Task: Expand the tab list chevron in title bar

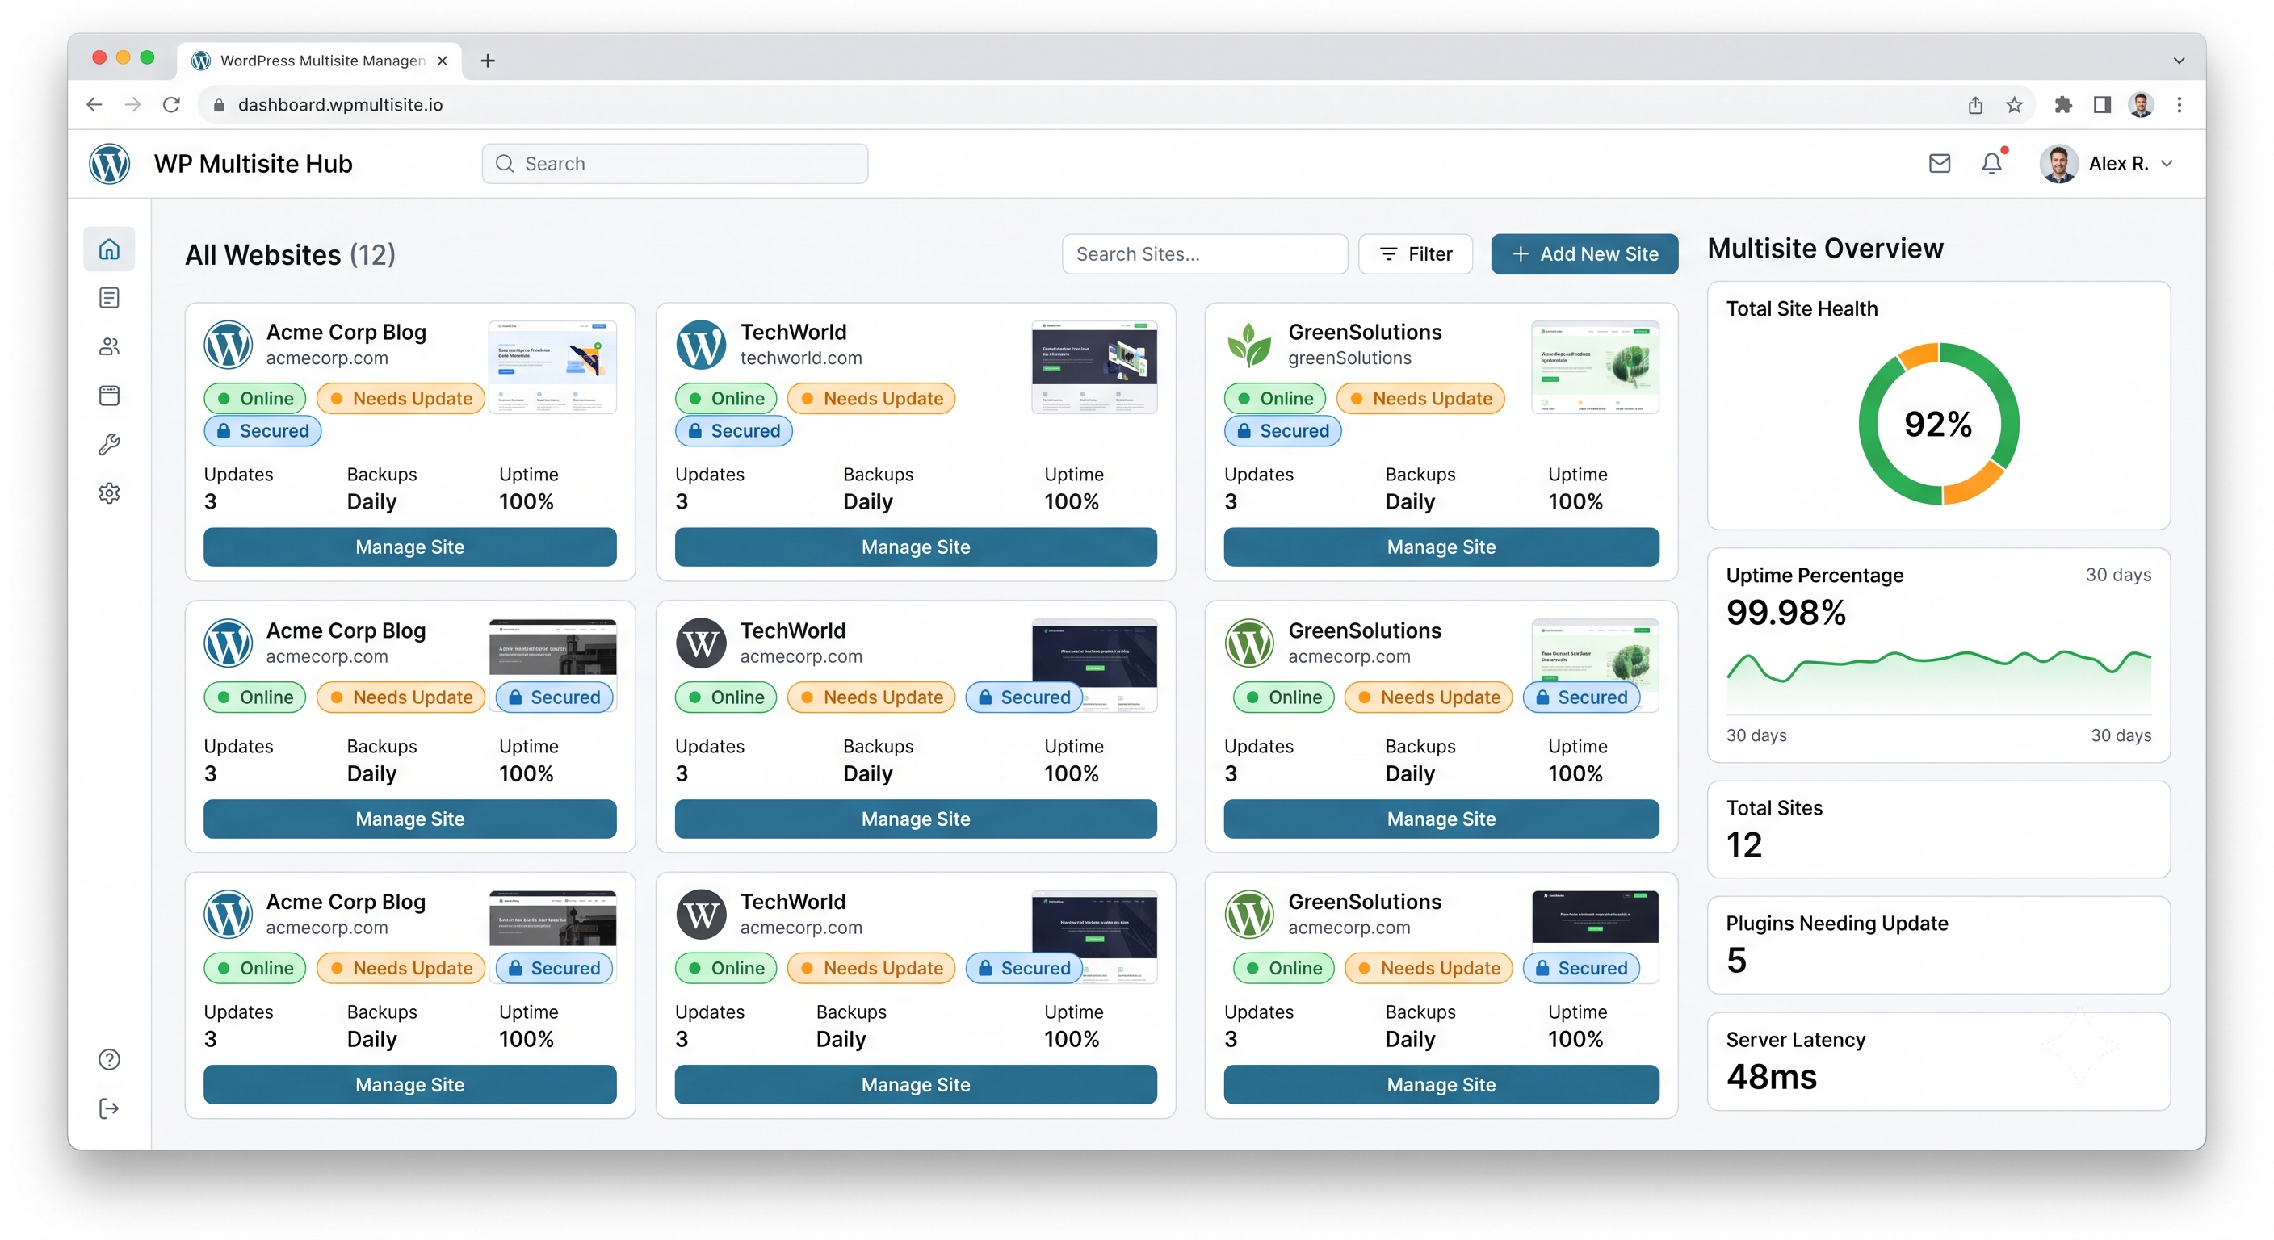Action: [x=2179, y=60]
